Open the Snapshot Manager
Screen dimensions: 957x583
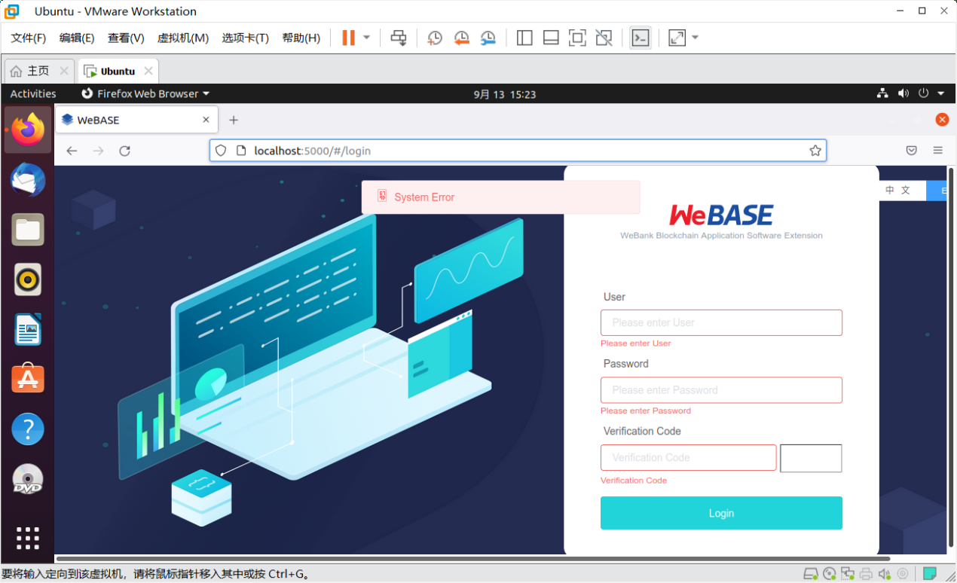[x=488, y=38]
